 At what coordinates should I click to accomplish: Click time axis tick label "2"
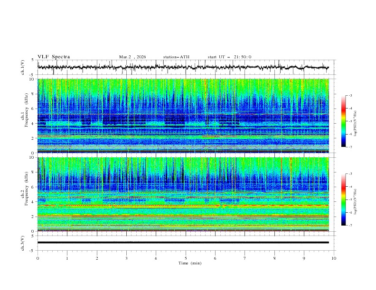(97, 258)
